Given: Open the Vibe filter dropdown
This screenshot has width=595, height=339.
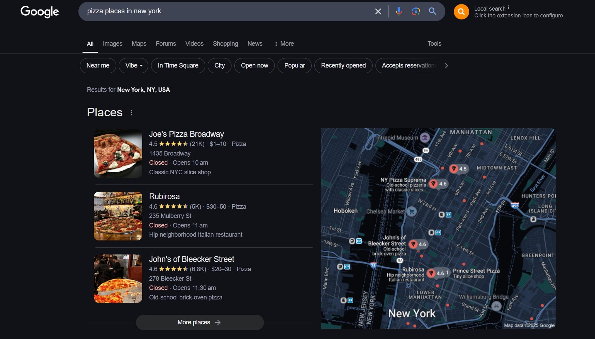Looking at the screenshot, I should coord(133,65).
